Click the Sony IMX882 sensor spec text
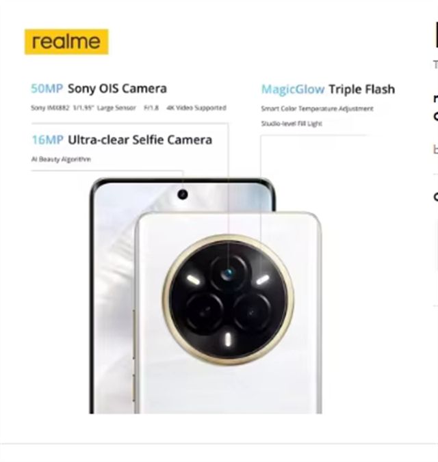Screen dimensions: 438x462 50,108
